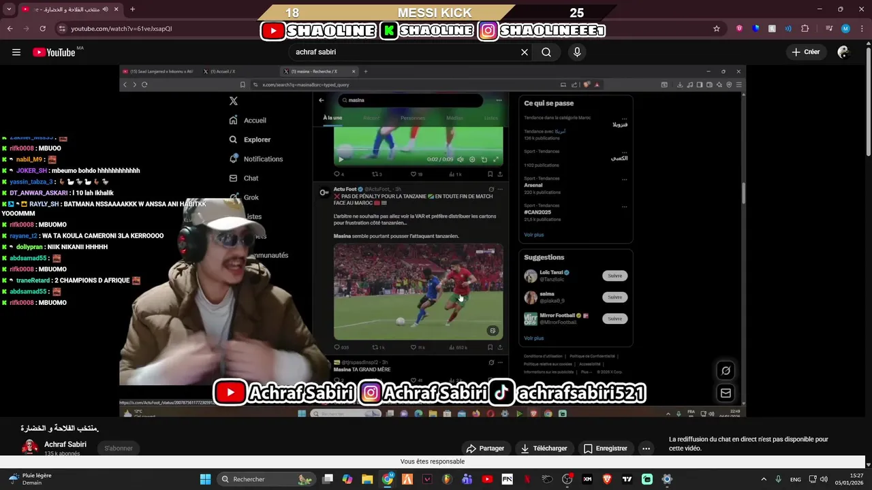Open File Explorer from the taskbar
The width and height of the screenshot is (872, 490).
[367, 479]
